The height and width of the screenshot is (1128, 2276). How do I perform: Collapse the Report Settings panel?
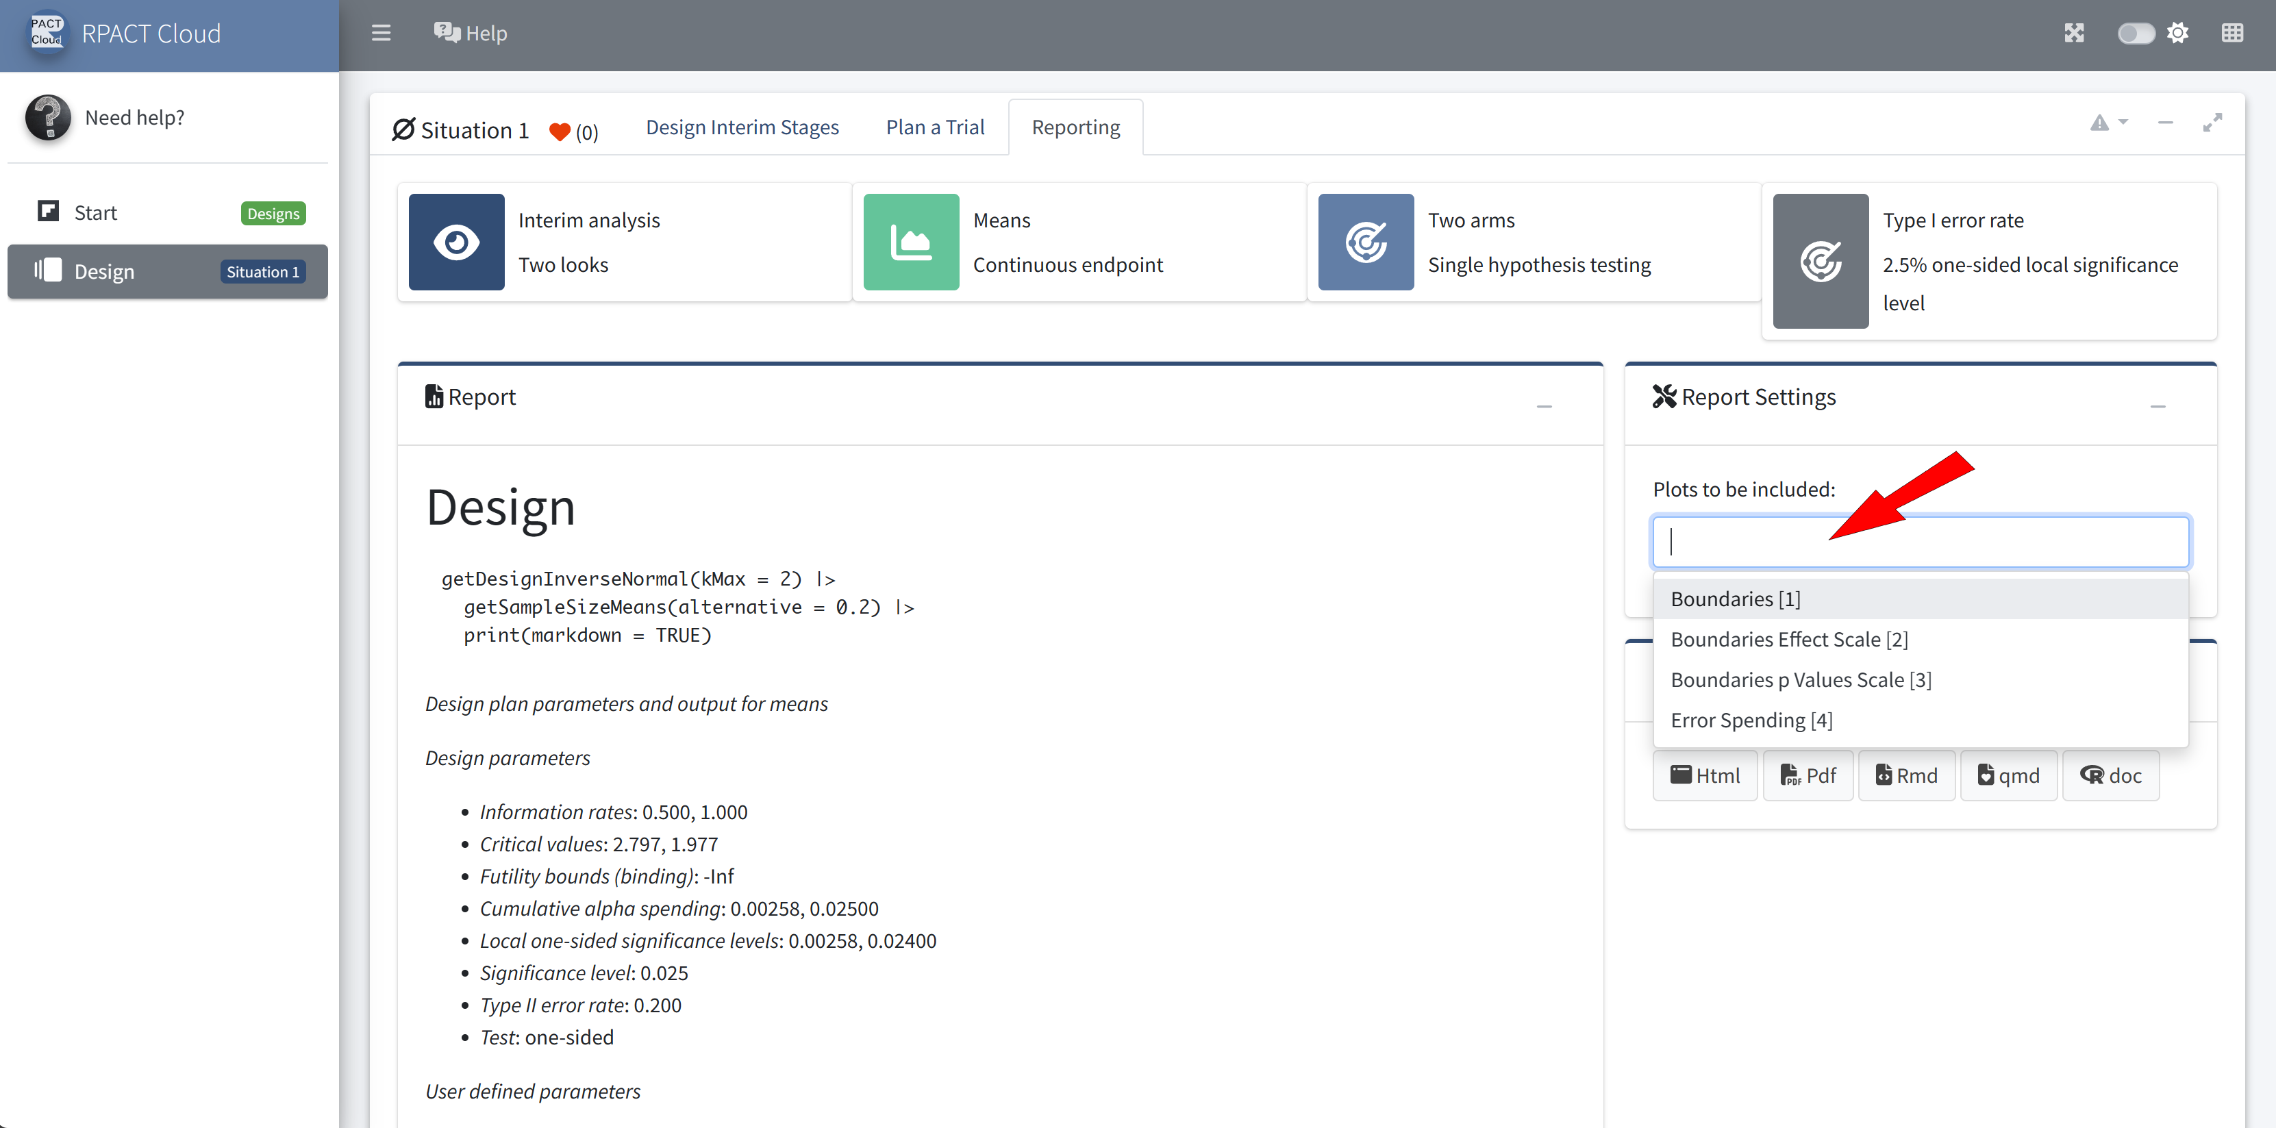2158,405
